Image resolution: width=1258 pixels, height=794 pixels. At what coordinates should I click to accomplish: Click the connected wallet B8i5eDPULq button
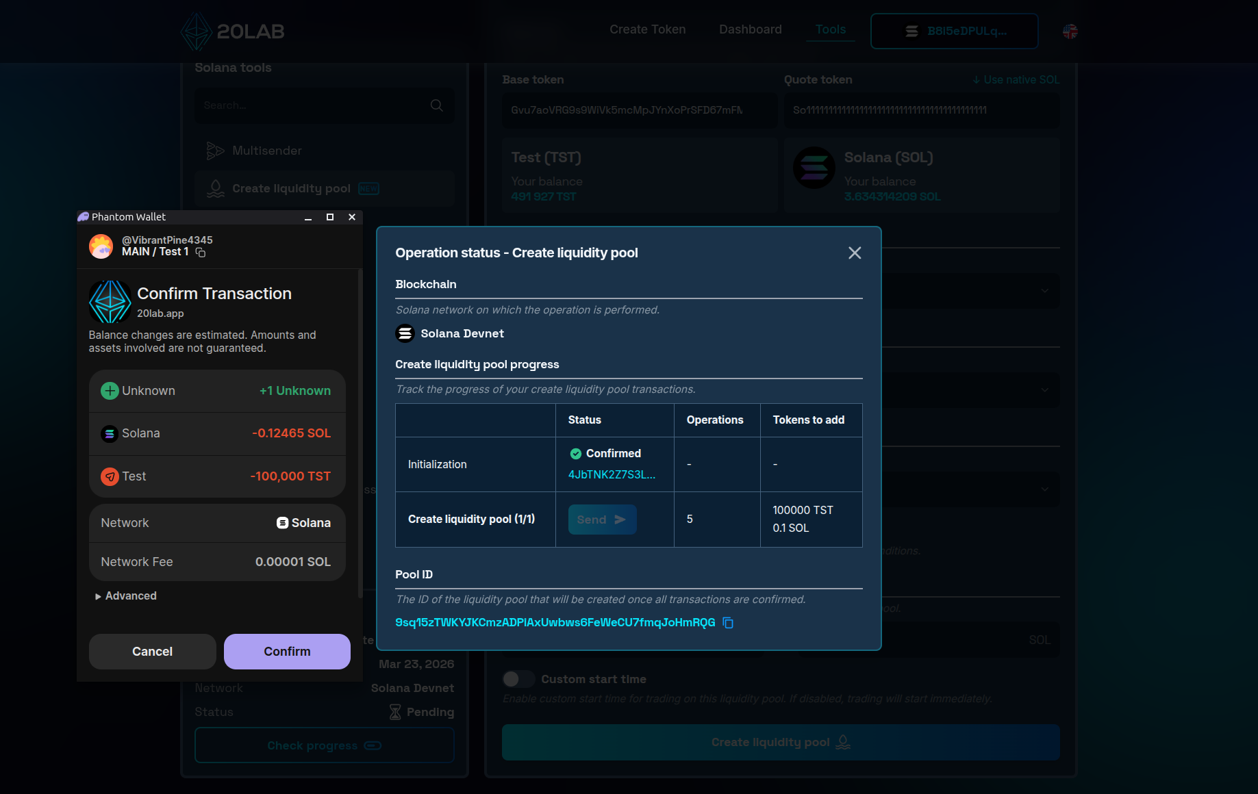(x=955, y=31)
